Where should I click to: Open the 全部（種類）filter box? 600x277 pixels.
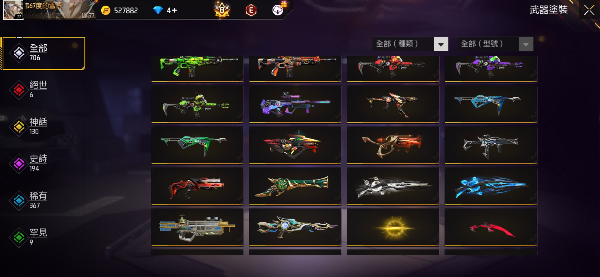point(410,44)
